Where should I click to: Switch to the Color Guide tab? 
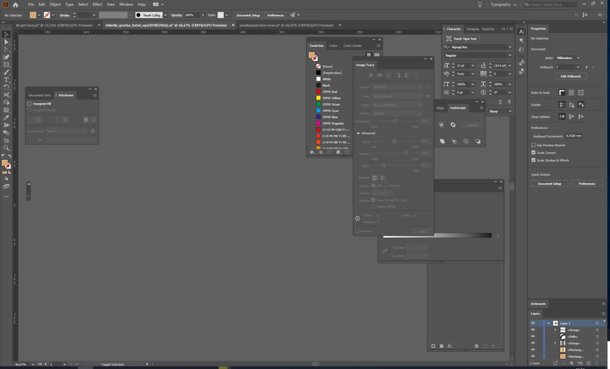pos(352,46)
